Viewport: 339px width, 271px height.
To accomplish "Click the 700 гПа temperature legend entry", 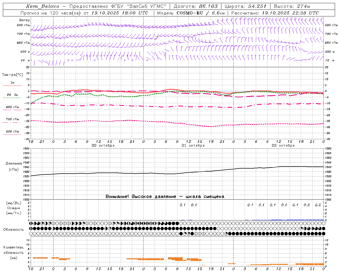I will click(x=12, y=119).
